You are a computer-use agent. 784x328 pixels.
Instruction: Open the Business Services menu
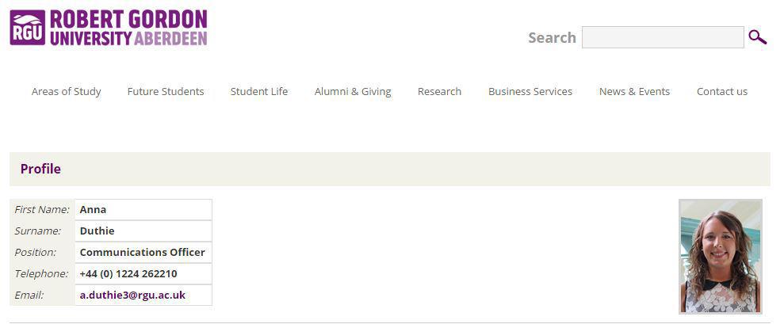(x=530, y=91)
